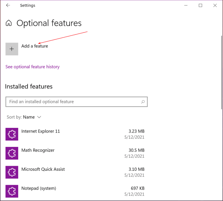Click the 30.5 MB size value

137,150
